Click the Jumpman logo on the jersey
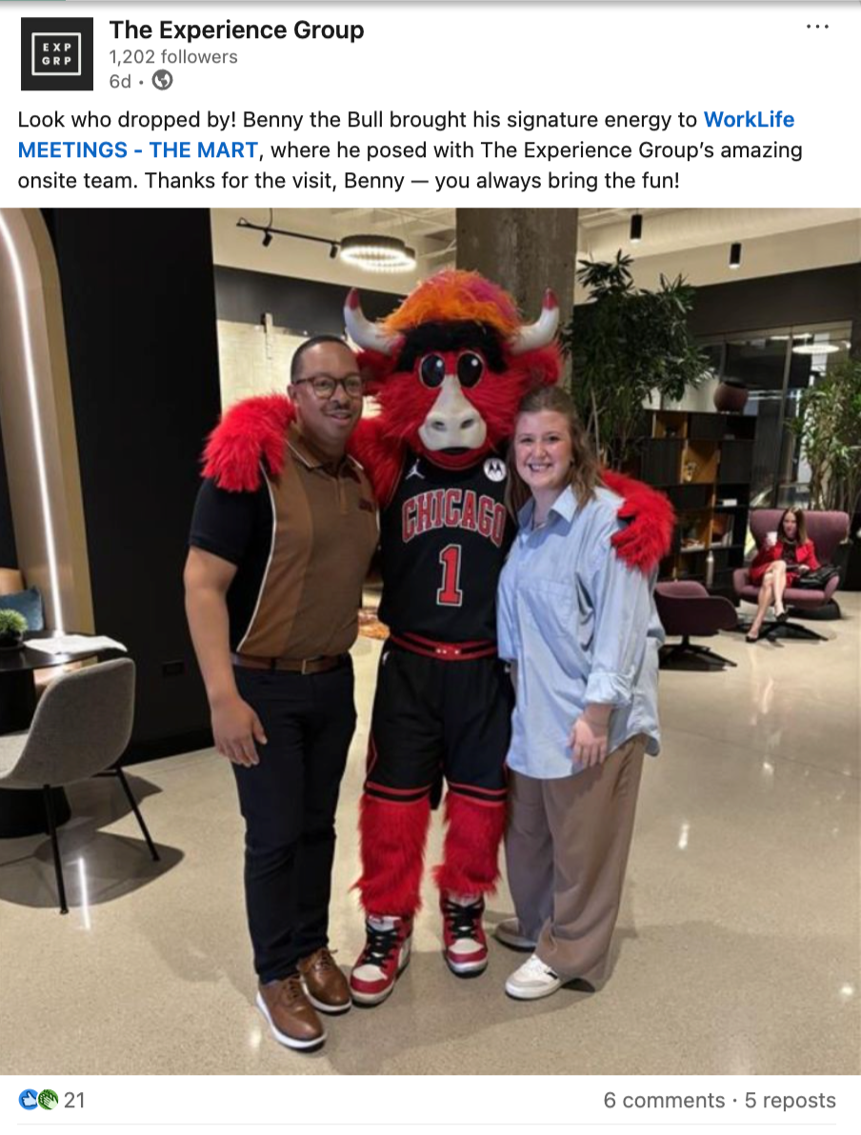Image resolution: width=861 pixels, height=1135 pixels. (413, 468)
